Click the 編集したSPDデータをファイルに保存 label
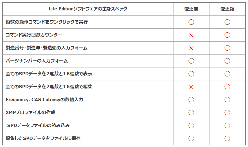The image size is (248, 147). pyautogui.click(x=43, y=138)
